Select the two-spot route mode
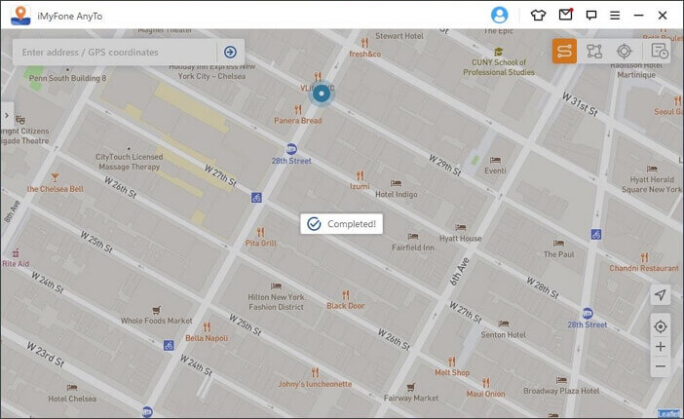Viewport: 684px width, 419px height. click(564, 51)
